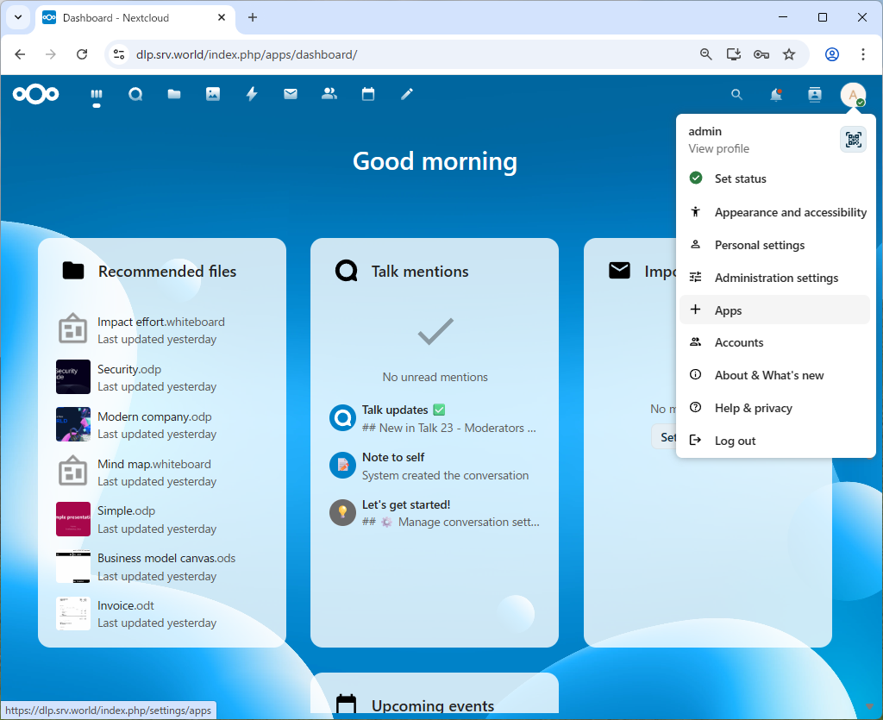Open Note to self conversation
The image size is (883, 720).
(435, 466)
